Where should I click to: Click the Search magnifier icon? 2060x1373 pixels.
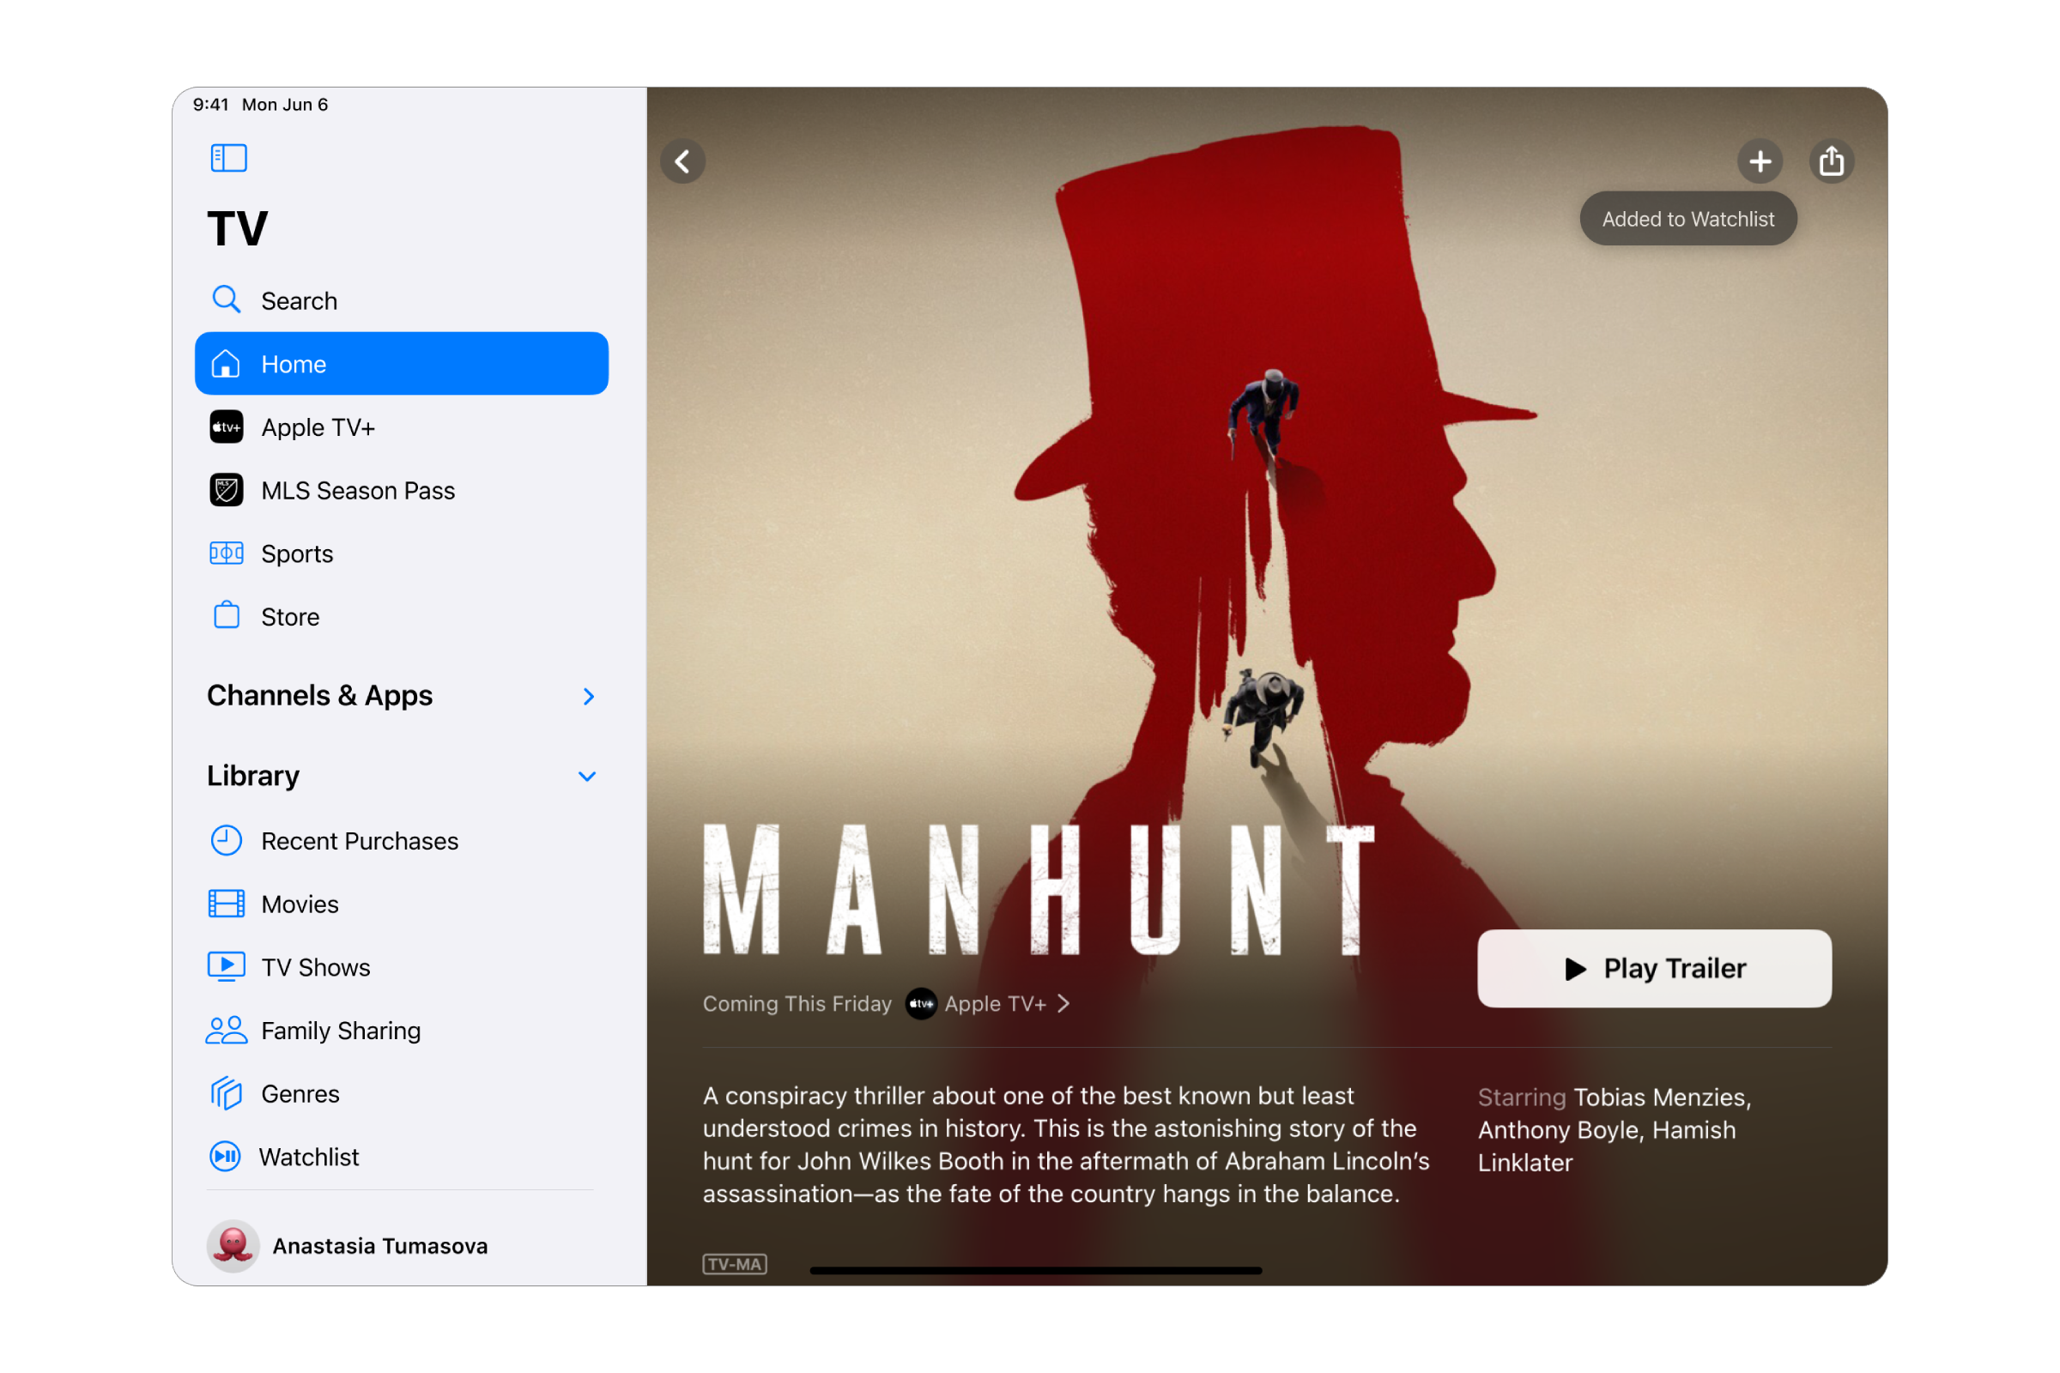pos(227,300)
